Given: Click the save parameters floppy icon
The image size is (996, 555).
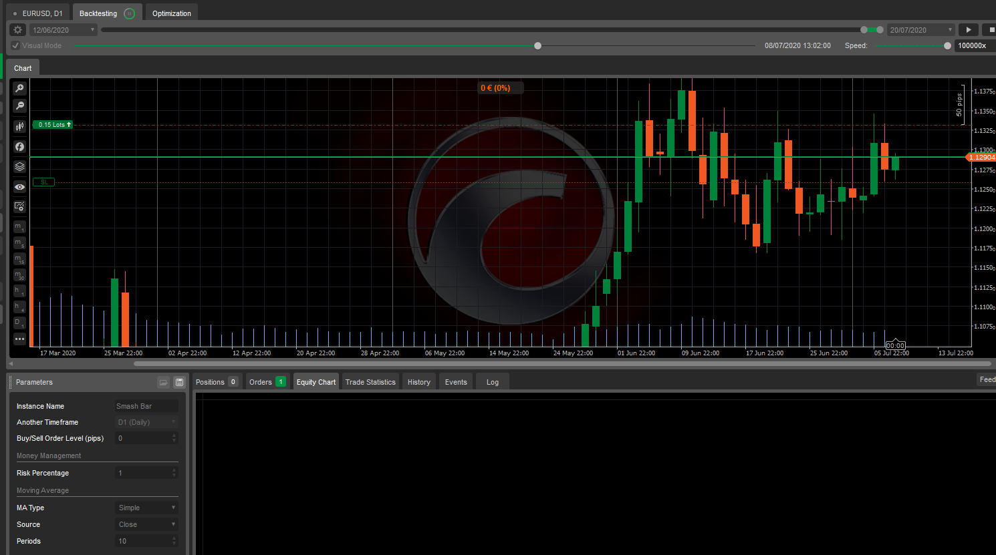Looking at the screenshot, I should [x=179, y=382].
